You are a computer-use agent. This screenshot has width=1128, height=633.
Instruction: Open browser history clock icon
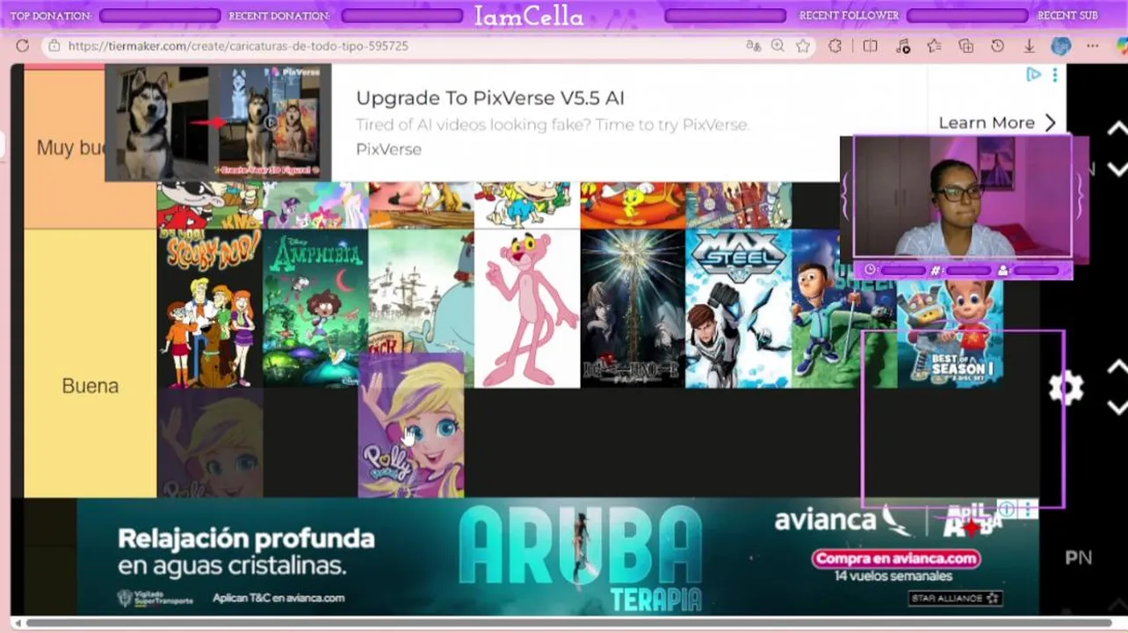[997, 46]
